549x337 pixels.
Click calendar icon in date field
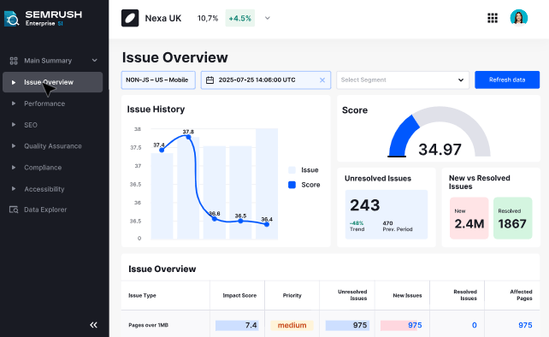click(210, 80)
